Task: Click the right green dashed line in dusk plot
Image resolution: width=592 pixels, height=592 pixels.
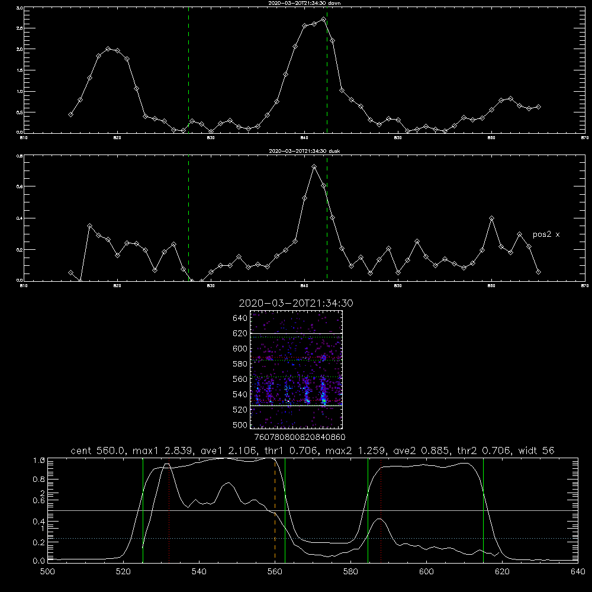Action: (327, 218)
